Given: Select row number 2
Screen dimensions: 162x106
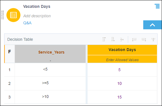Looking at the screenshot, I should pyautogui.click(x=9, y=83).
